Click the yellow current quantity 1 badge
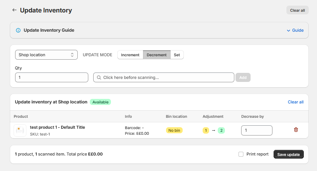 [x=206, y=130]
